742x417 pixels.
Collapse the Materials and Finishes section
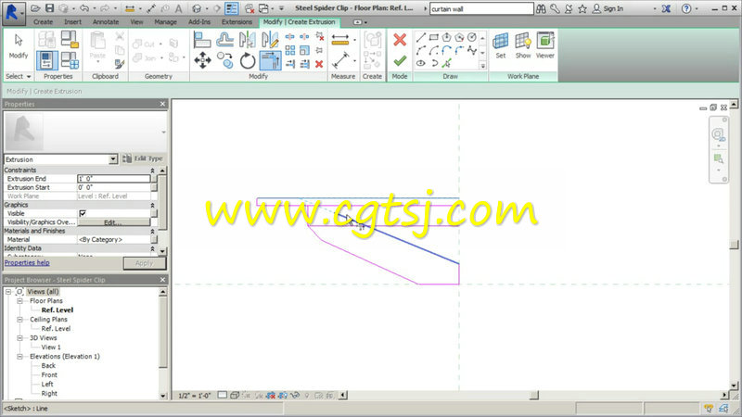[x=152, y=231]
